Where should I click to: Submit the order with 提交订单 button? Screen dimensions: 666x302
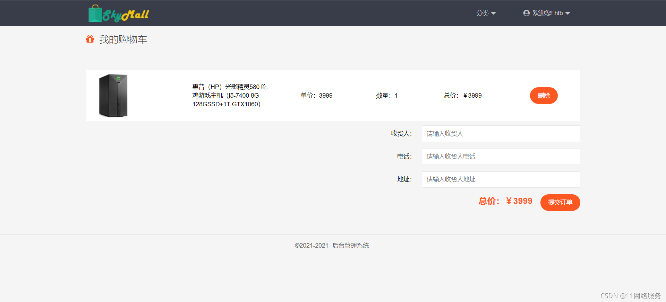pyautogui.click(x=560, y=202)
